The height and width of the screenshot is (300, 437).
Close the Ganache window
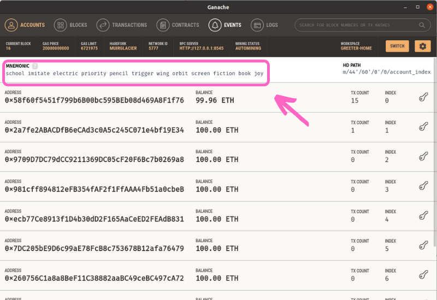[430, 7]
